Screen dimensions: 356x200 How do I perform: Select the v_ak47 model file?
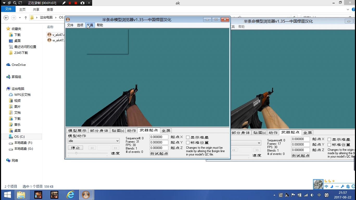point(56,35)
